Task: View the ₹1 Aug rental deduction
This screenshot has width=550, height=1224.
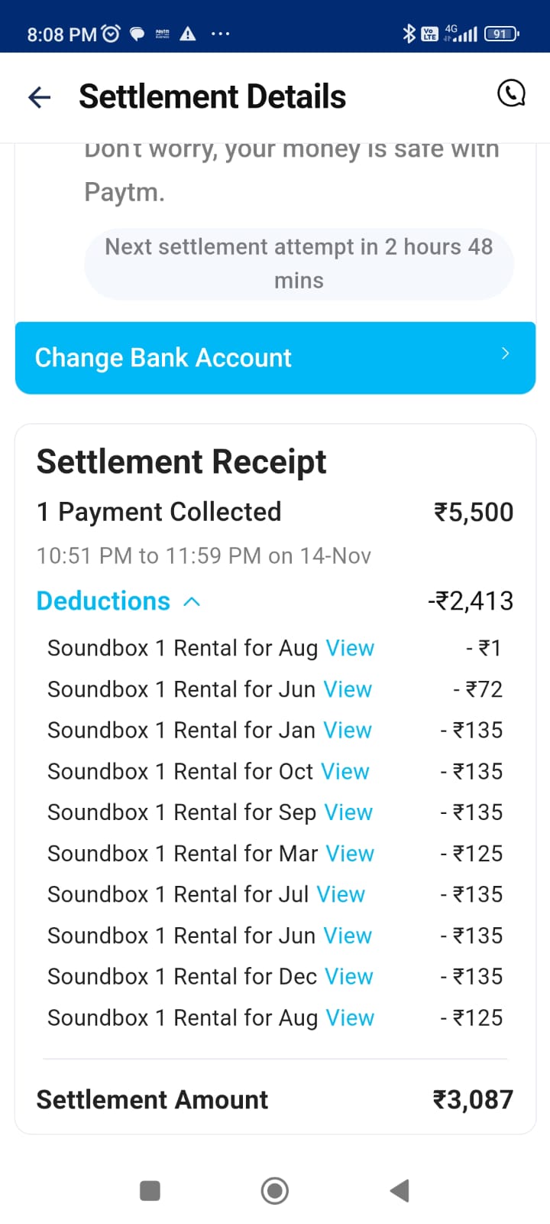Action: pyautogui.click(x=350, y=649)
